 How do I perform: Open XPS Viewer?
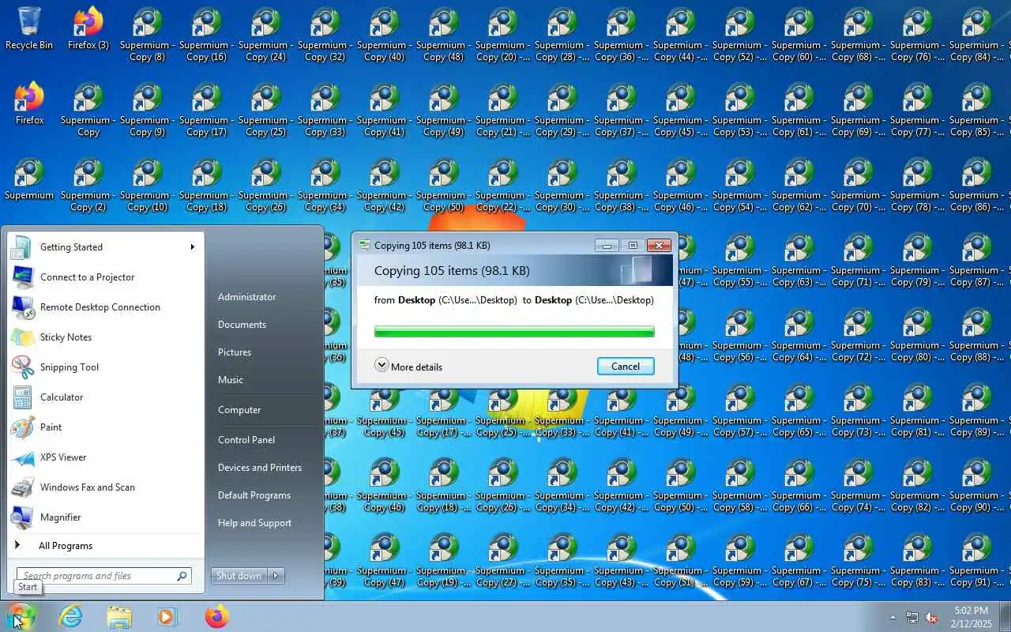(105, 457)
